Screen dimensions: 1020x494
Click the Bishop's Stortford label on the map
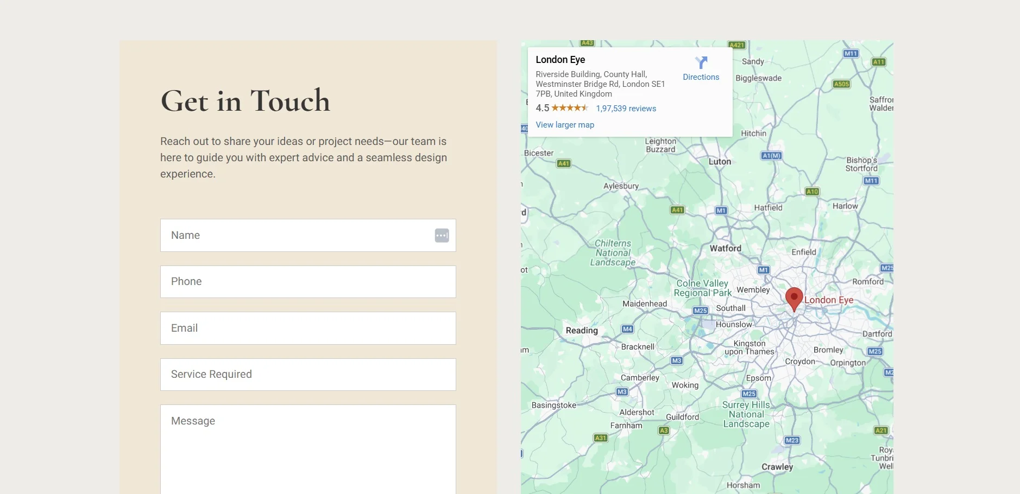(862, 164)
